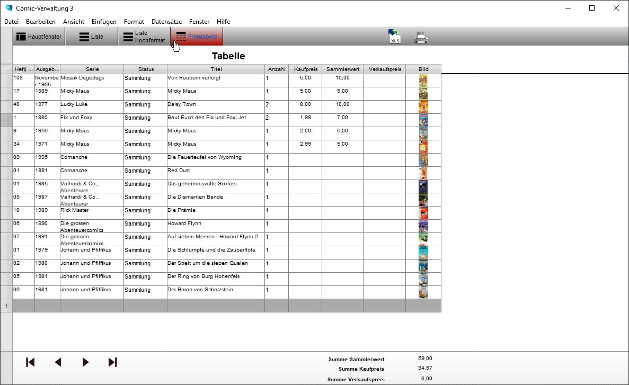Open the Hilfe menu

223,22
